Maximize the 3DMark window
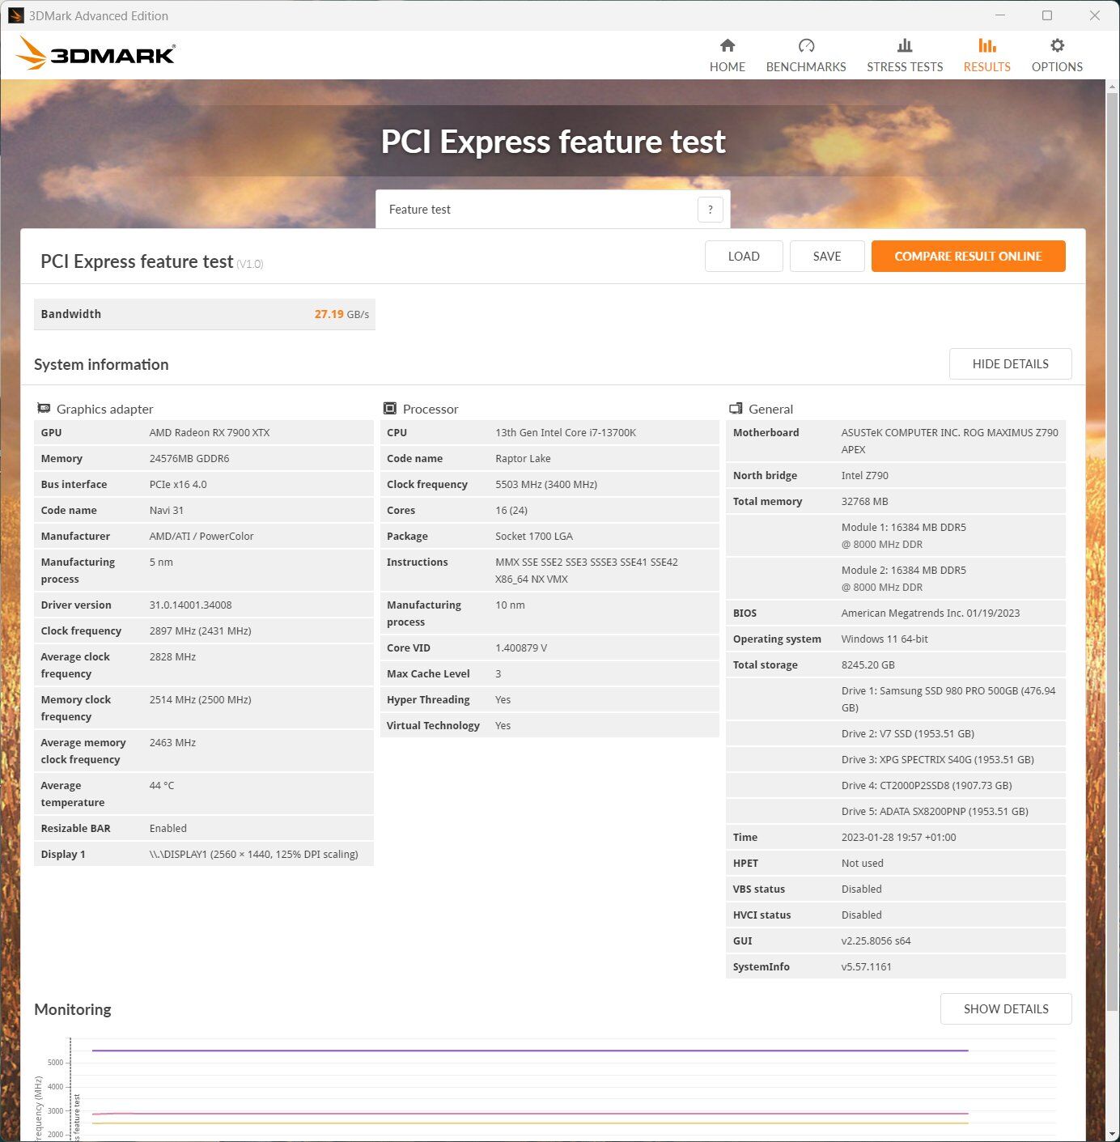 pyautogui.click(x=1047, y=15)
